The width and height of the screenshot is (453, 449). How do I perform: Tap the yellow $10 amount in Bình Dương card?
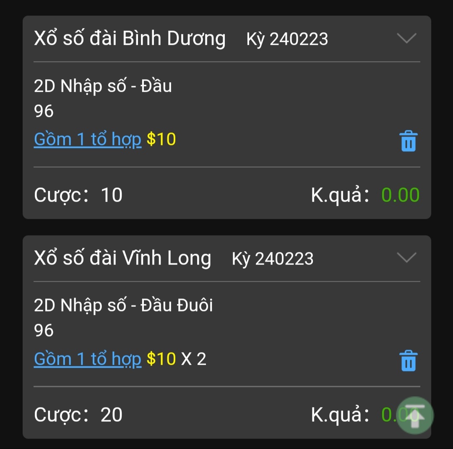(x=161, y=139)
